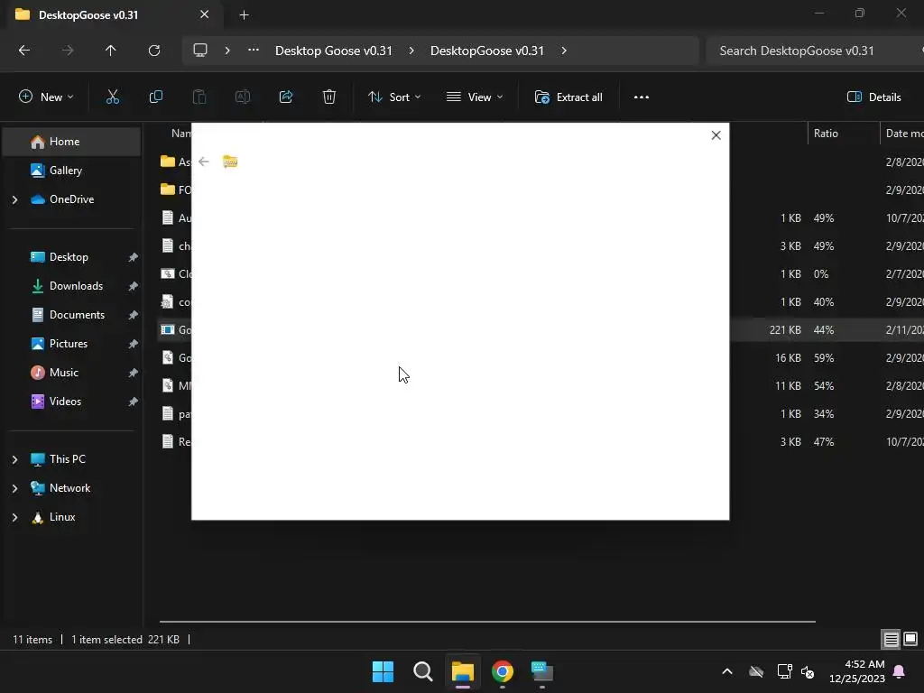Click the Rename icon in toolbar
Viewport: 924px width, 693px height.
point(243,97)
